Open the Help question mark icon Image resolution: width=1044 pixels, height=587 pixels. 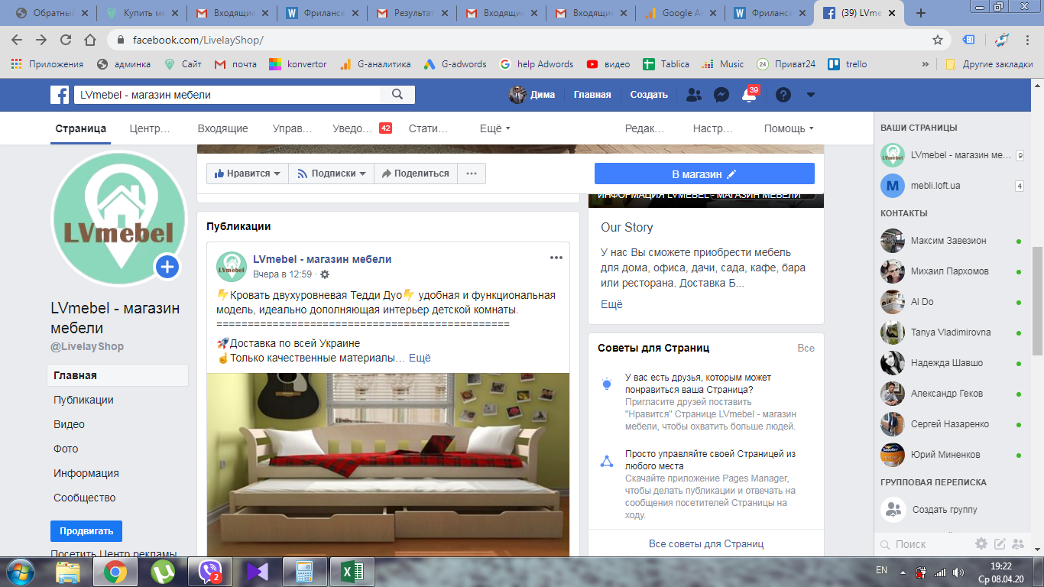[x=783, y=95]
